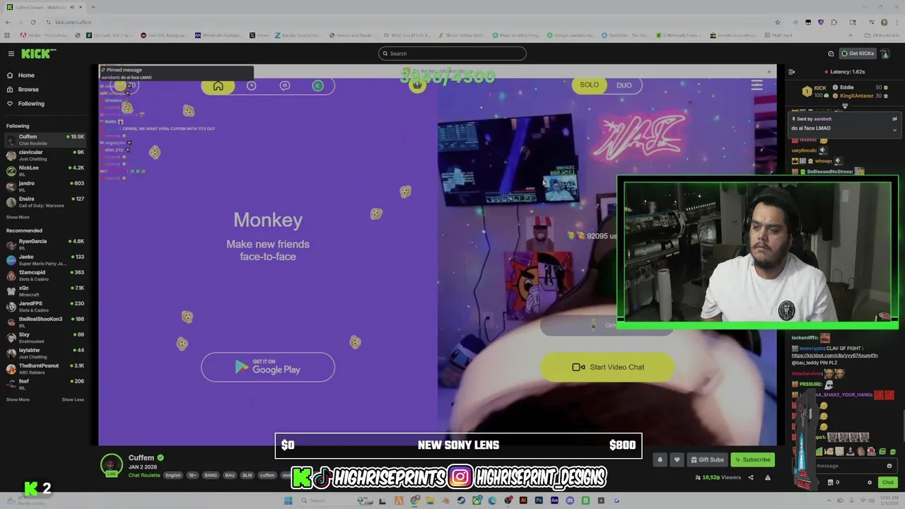This screenshot has width=905, height=509.
Task: Click the Monkey chat bubble icon
Action: tap(285, 86)
